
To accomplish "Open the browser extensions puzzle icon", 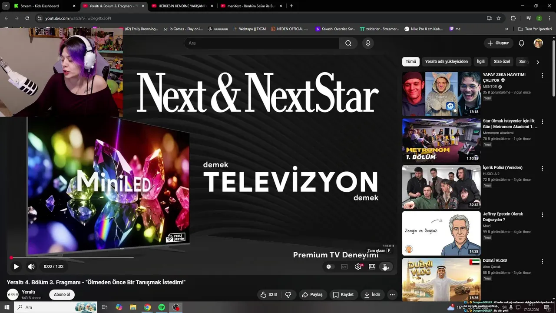I will point(513,18).
